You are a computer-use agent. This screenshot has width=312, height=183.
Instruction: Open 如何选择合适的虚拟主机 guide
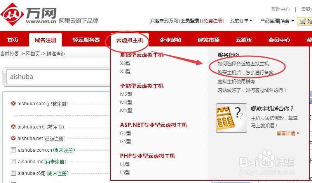pyautogui.click(x=243, y=64)
